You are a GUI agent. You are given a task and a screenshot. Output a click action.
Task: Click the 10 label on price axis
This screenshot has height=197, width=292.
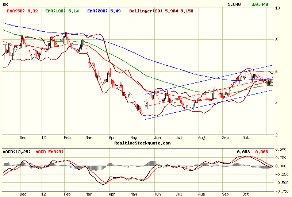click(278, 8)
